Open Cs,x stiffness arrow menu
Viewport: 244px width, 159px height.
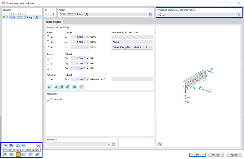[87, 58]
